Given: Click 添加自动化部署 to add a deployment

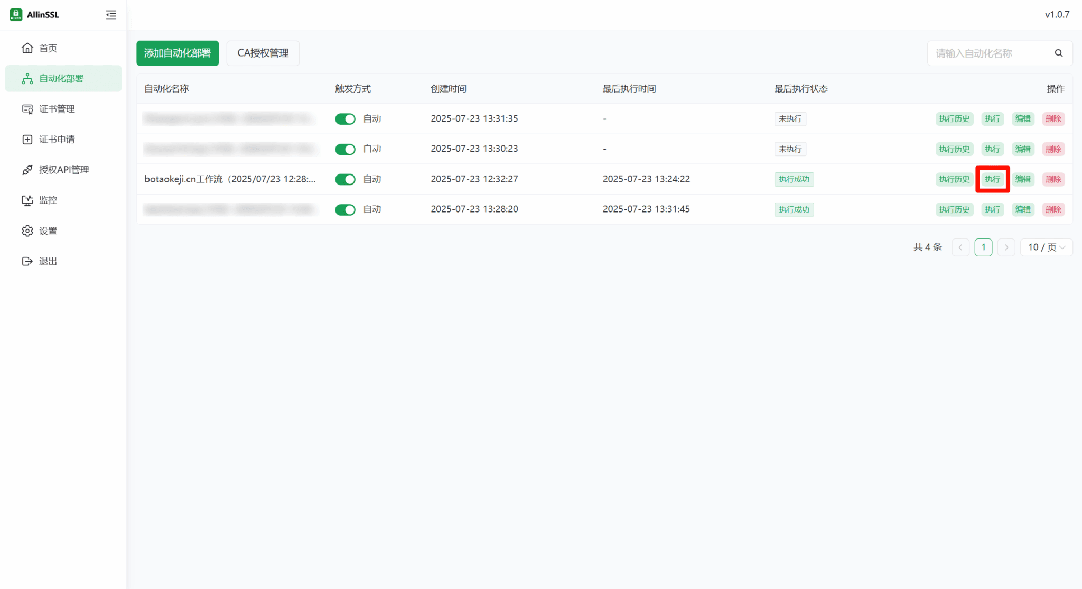Looking at the screenshot, I should (x=178, y=53).
